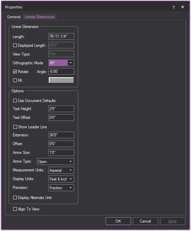The height and width of the screenshot is (231, 191).
Task: Expand the Arrow Type dropdown
Action: click(x=55, y=162)
